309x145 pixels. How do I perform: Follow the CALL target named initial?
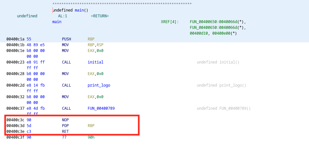point(95,62)
